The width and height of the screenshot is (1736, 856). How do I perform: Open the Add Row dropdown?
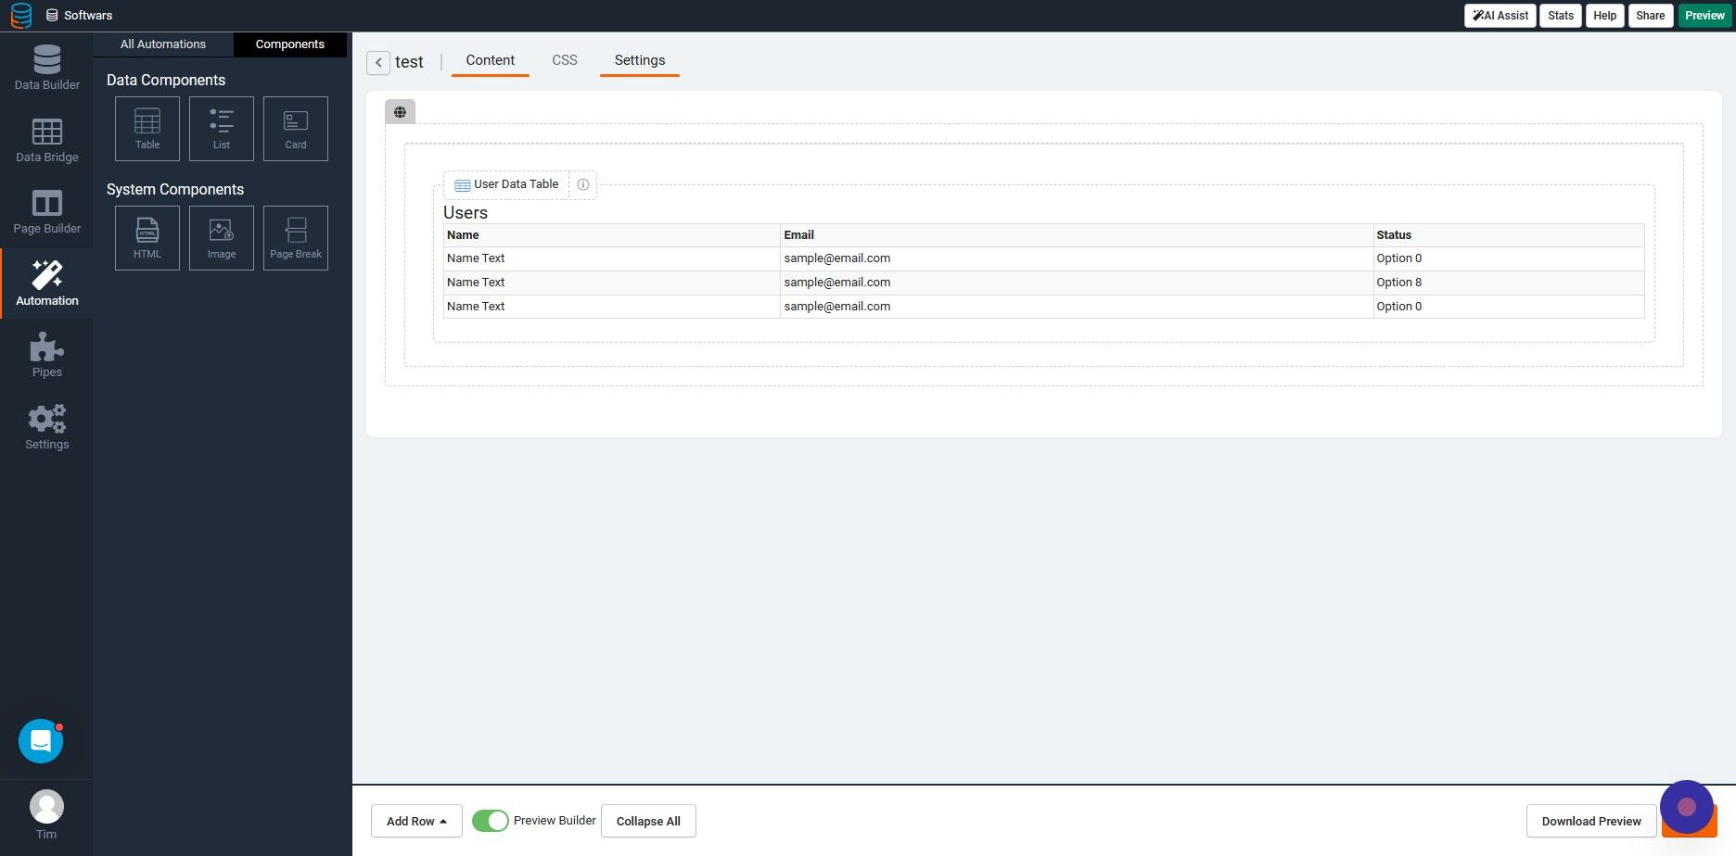(x=415, y=821)
